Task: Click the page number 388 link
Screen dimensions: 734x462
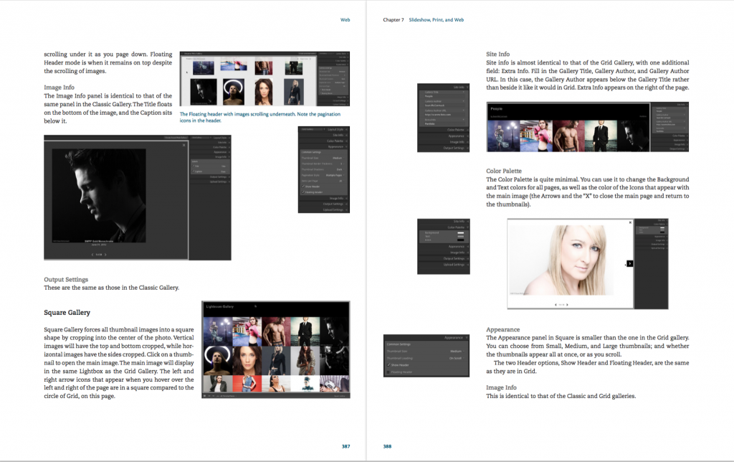Action: tap(387, 445)
